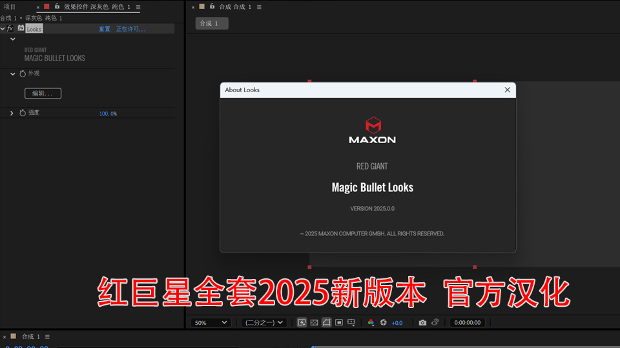Open the 二分之一 resolution dropdown

pos(263,322)
